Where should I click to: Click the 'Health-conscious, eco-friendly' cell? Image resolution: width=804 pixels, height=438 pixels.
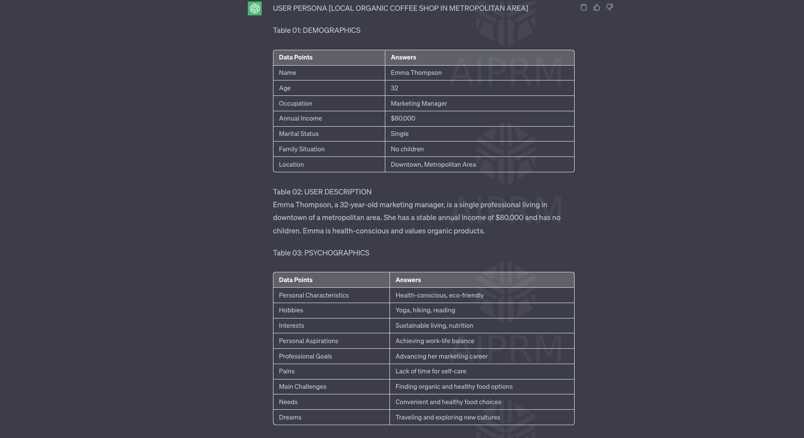[482, 295]
